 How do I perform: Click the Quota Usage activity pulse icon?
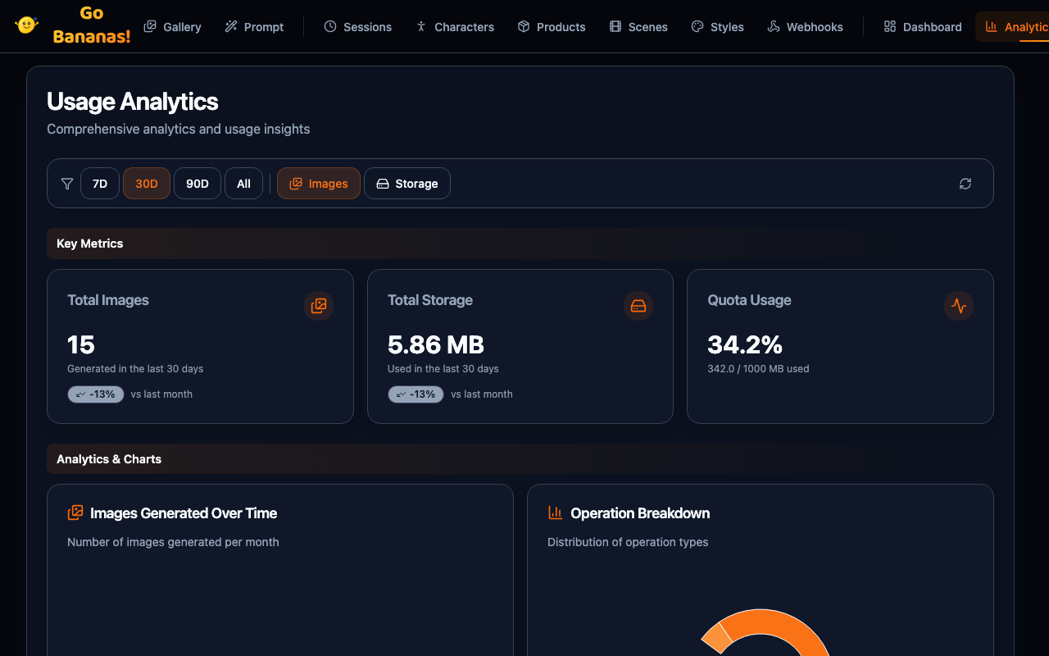959,306
